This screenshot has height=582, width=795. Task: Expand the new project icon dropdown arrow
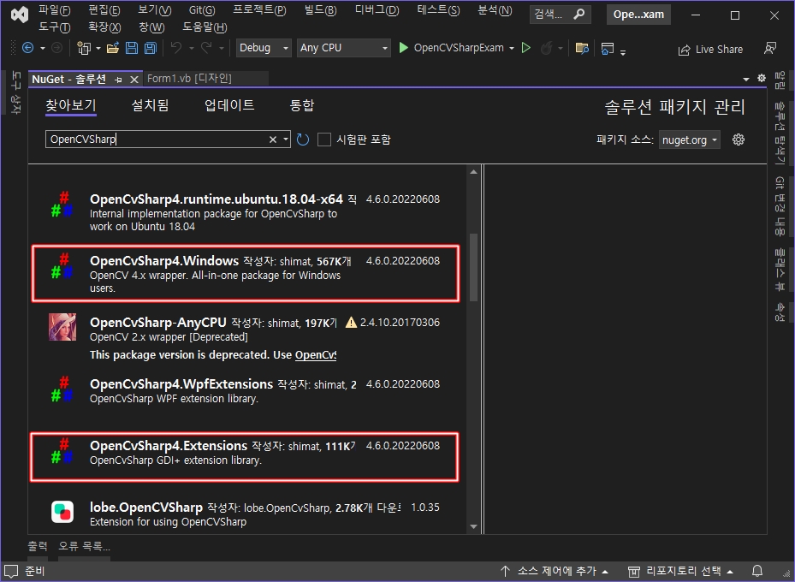tap(98, 48)
